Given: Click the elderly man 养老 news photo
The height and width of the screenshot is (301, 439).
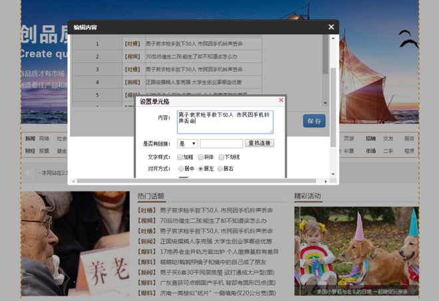Looking at the screenshot, I should tap(75, 244).
